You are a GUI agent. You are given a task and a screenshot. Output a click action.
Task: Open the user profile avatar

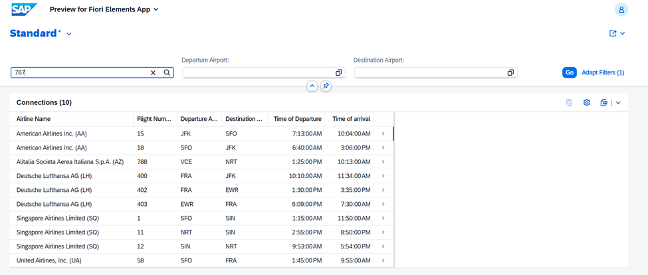(621, 10)
